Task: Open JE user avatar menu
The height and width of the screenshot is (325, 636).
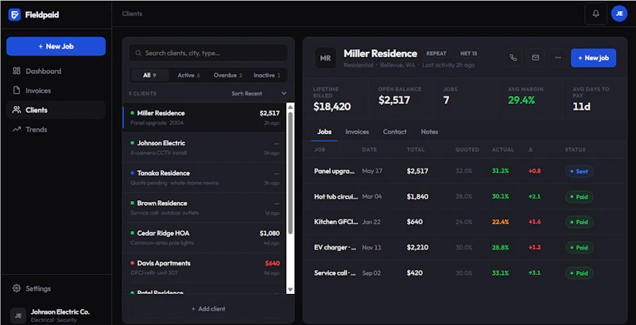Action: [619, 14]
